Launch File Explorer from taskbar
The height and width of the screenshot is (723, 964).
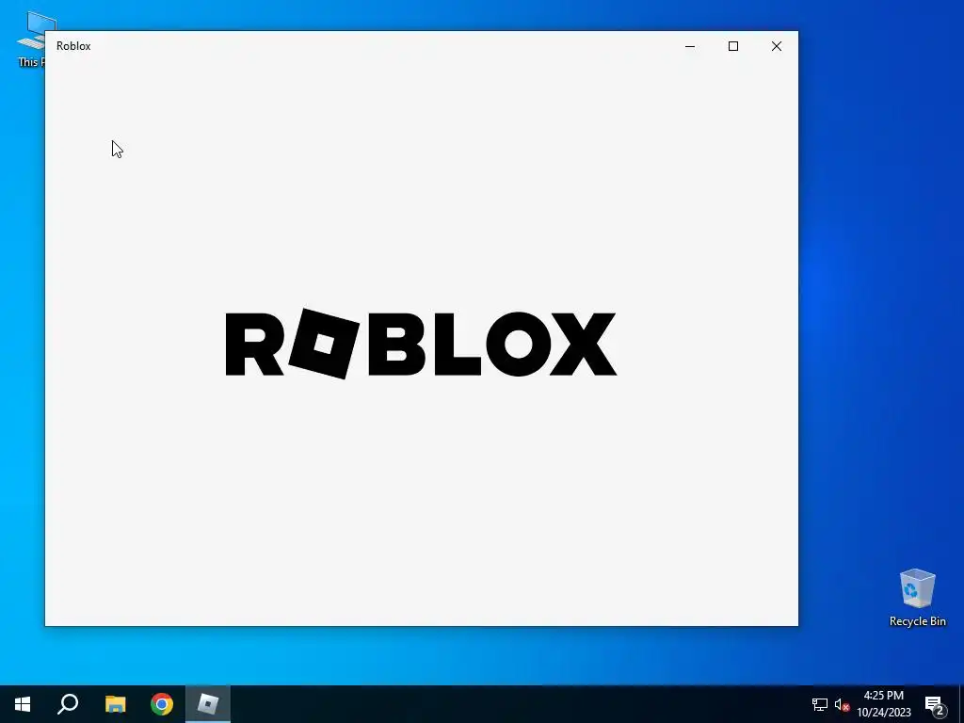click(x=115, y=704)
